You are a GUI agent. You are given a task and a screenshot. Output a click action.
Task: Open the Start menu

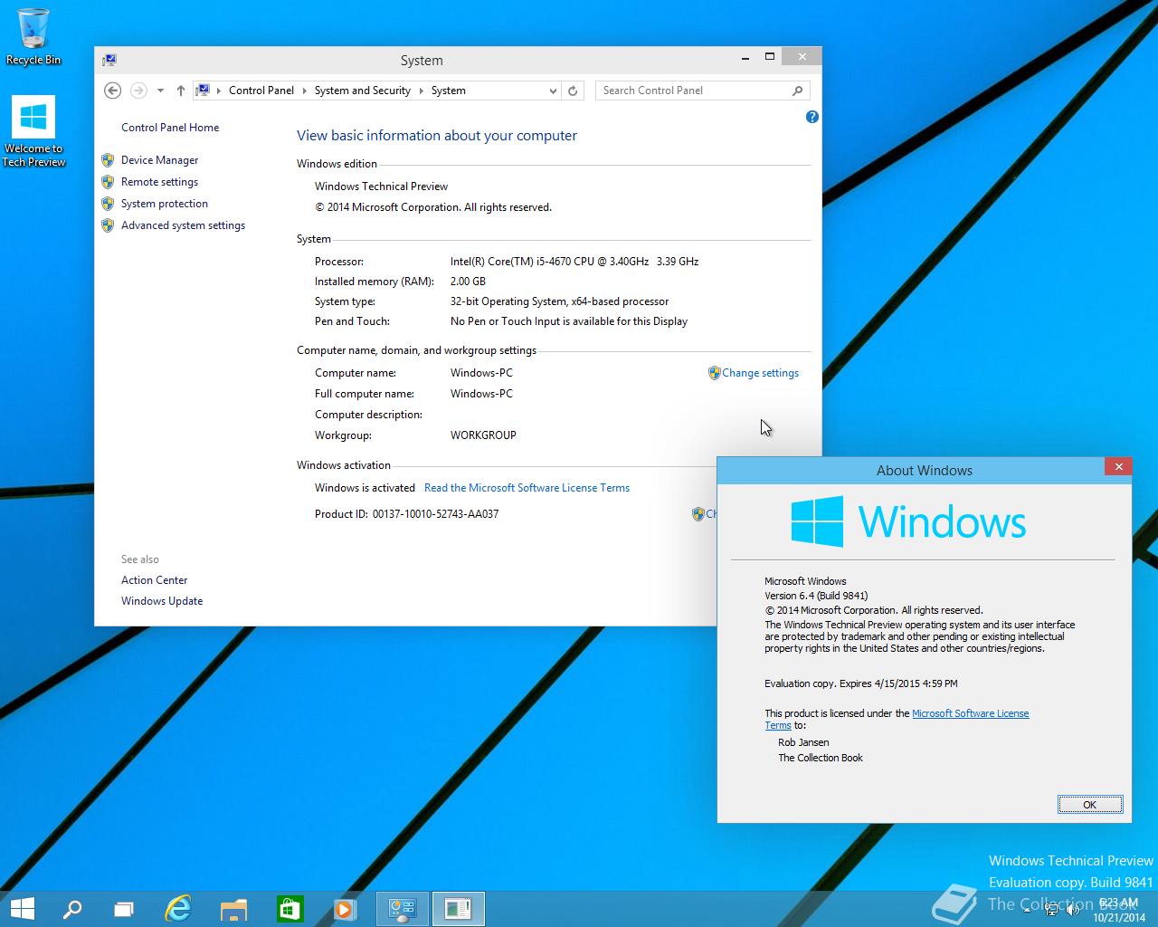coord(23,909)
